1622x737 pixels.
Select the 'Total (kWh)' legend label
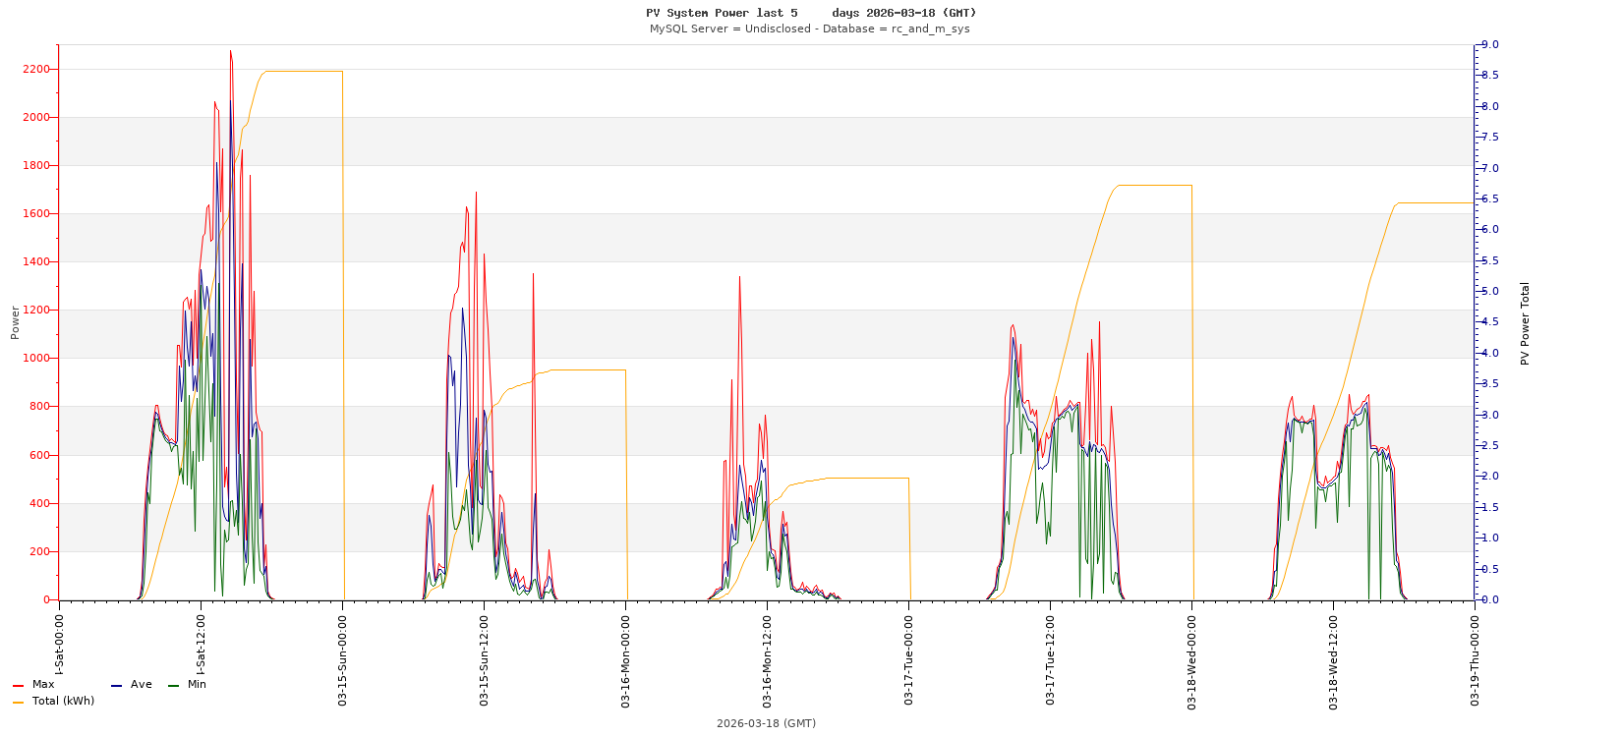pos(63,702)
